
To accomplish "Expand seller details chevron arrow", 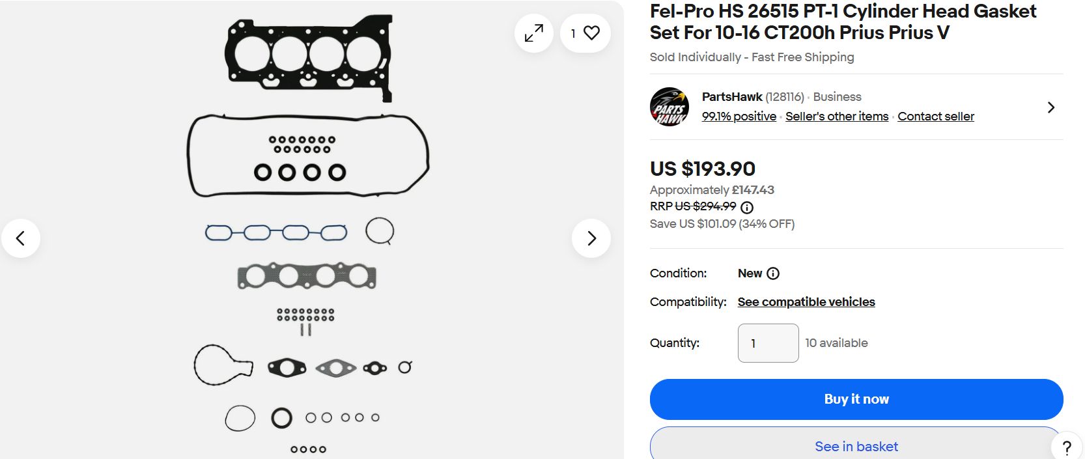I will (x=1050, y=107).
